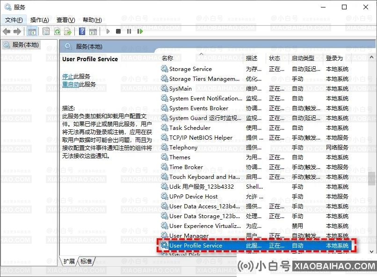The height and width of the screenshot is (277, 377).
Task: Click 网络服务 logon cell of Telephony
Action: (x=337, y=148)
